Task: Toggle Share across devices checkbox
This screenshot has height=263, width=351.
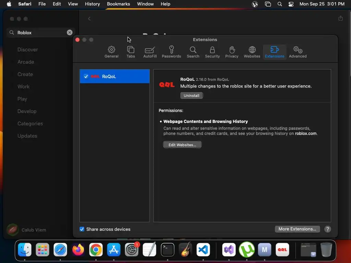Action: pyautogui.click(x=82, y=229)
